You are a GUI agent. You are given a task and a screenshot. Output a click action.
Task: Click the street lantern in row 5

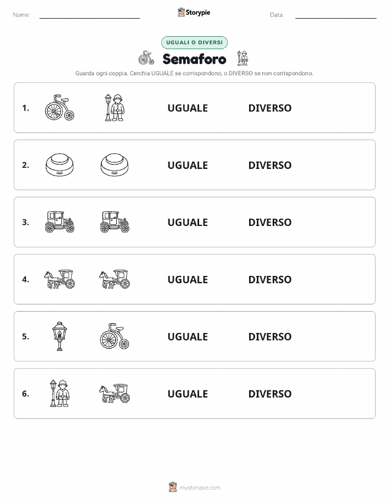click(59, 336)
